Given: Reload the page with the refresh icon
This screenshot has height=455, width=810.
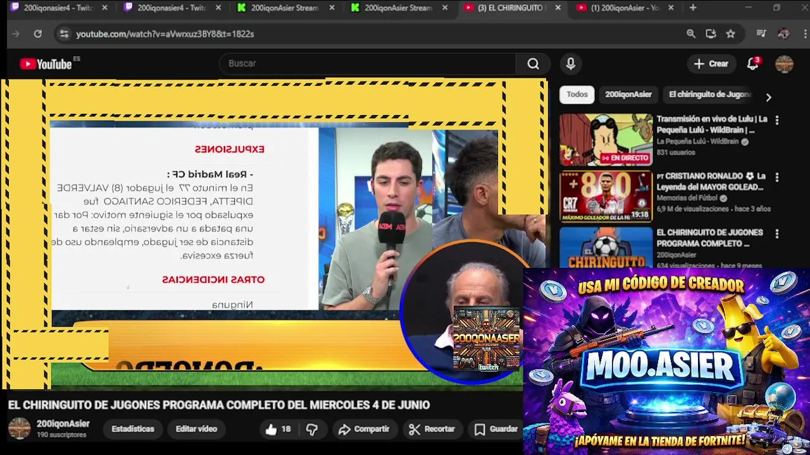Looking at the screenshot, I should click(38, 34).
